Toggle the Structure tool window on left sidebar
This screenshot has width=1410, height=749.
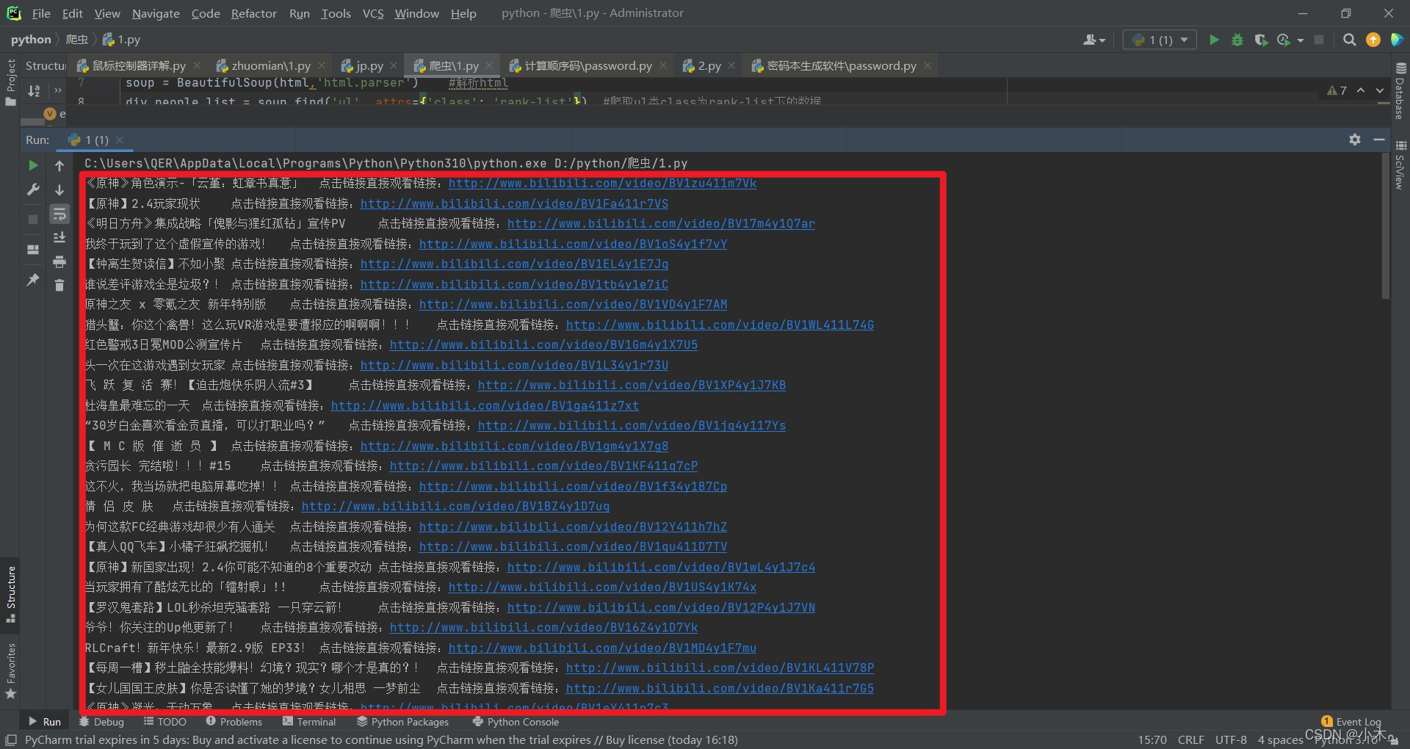(x=10, y=594)
